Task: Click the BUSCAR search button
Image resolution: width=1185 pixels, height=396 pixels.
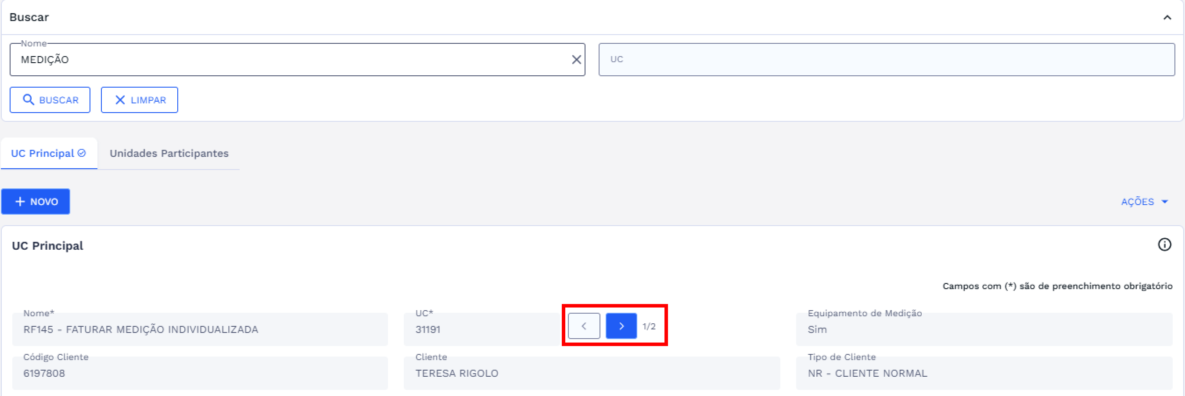Action: click(x=50, y=100)
